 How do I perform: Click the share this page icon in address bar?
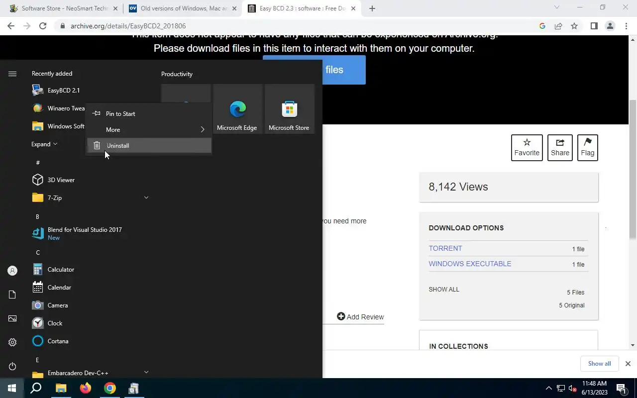pos(558,26)
